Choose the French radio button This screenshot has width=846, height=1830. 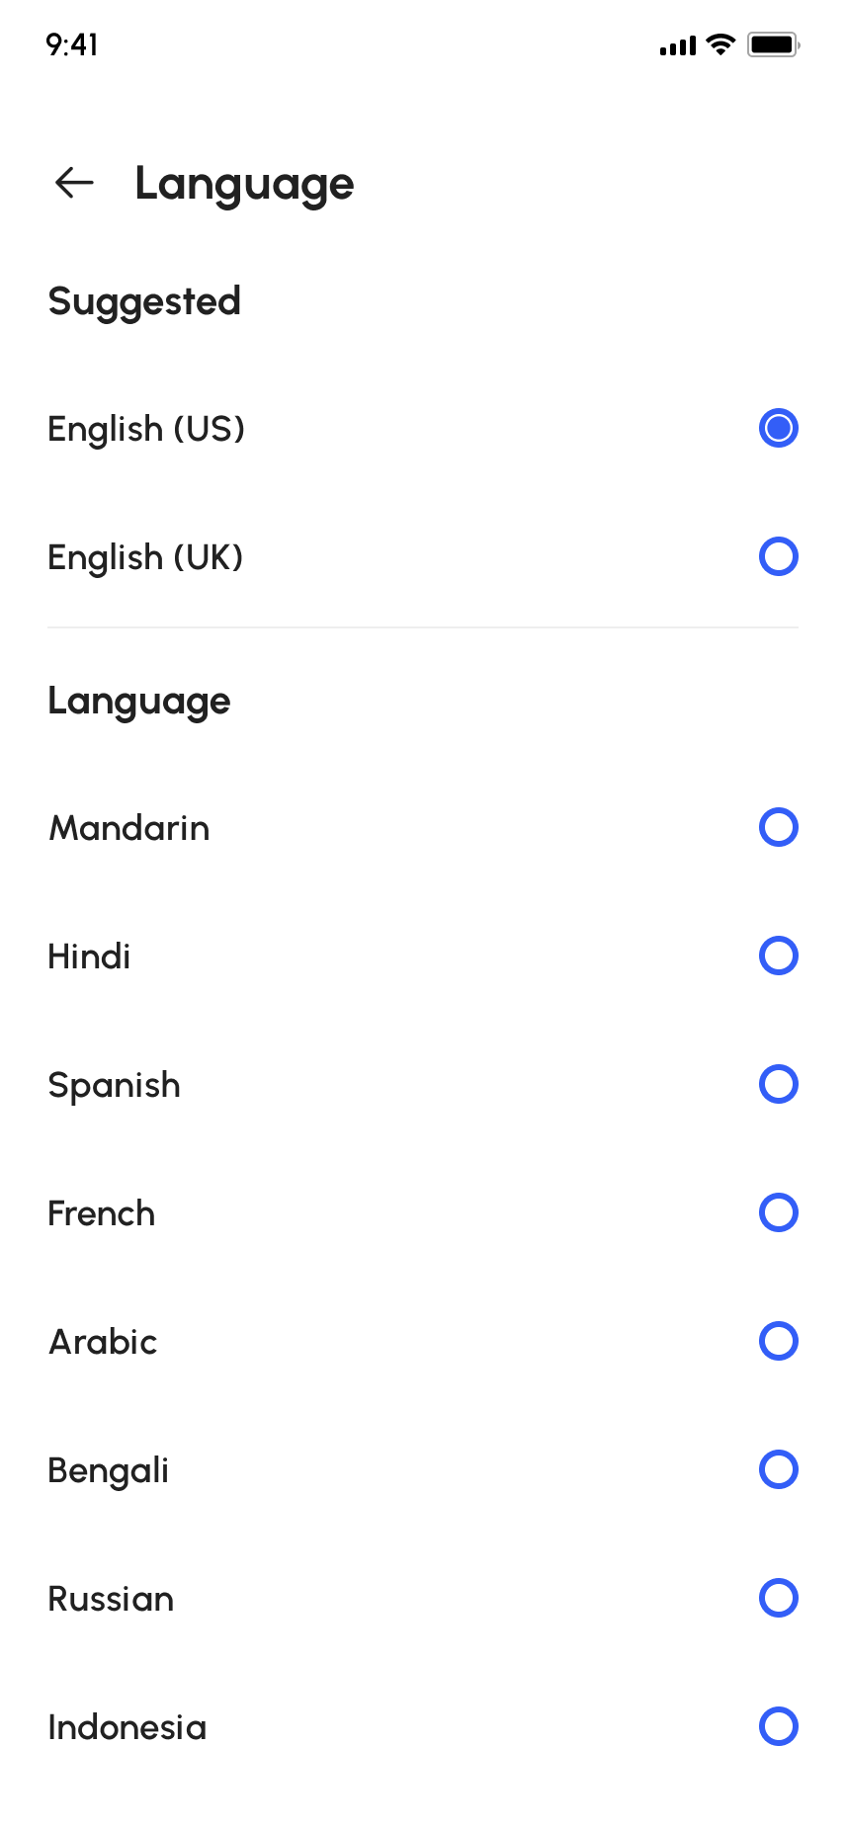[779, 1212]
